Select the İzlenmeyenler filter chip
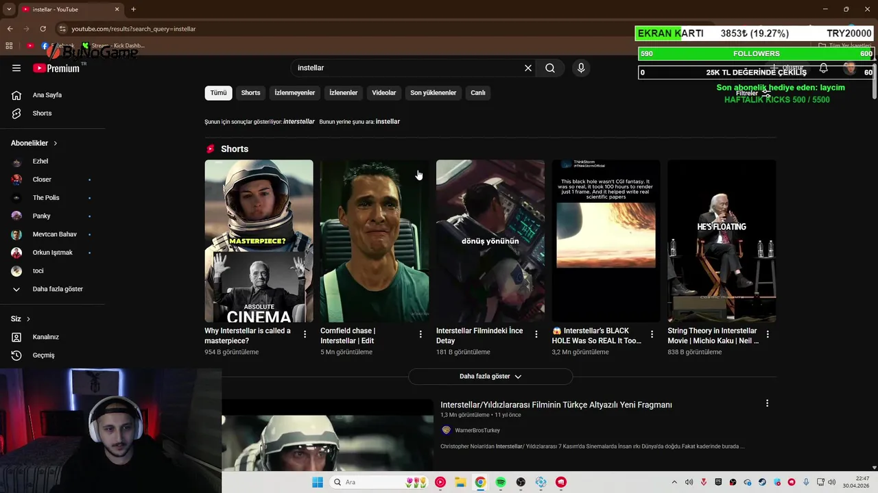Screen dimensions: 878x493 pos(295,93)
